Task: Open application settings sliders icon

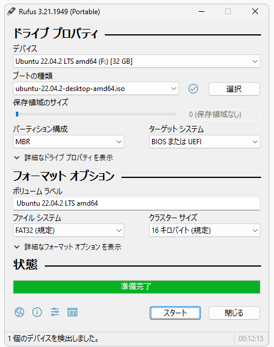Action: point(55,312)
